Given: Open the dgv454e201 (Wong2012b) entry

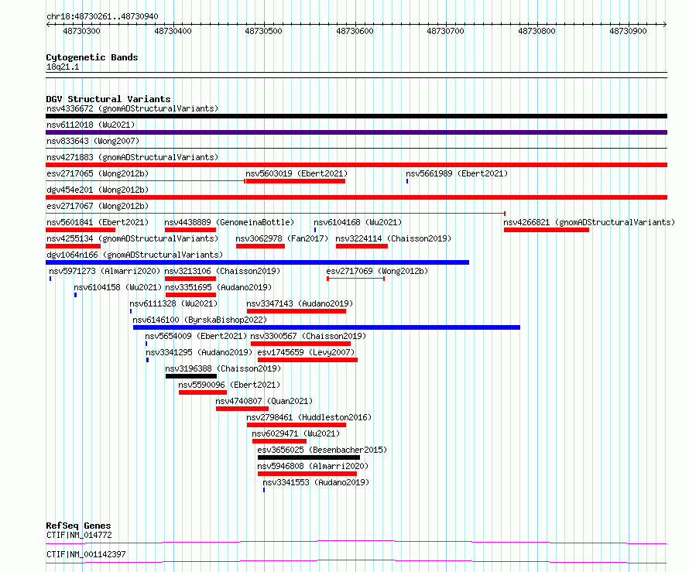Looking at the screenshot, I should pos(98,190).
